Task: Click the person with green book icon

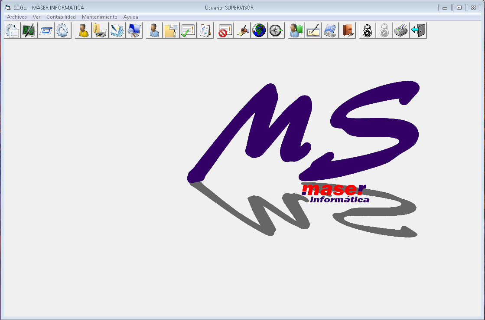Action: [296, 30]
